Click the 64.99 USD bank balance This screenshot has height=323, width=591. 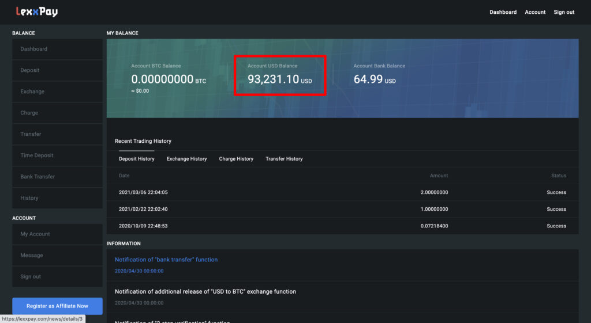point(375,79)
